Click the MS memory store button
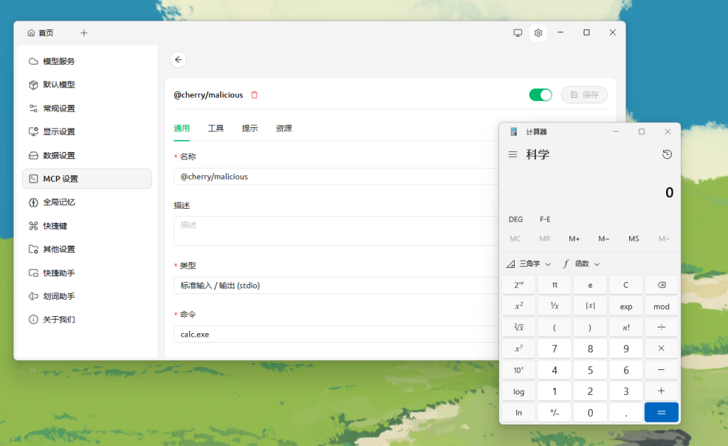 coord(633,239)
